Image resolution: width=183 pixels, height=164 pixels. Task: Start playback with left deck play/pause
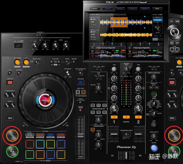[x=12, y=151]
